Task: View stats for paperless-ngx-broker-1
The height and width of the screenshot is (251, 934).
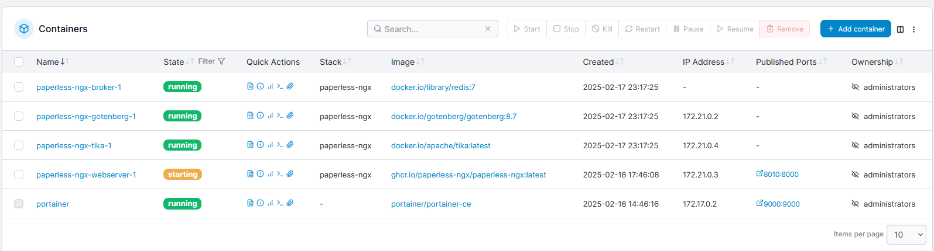Action: point(270,86)
